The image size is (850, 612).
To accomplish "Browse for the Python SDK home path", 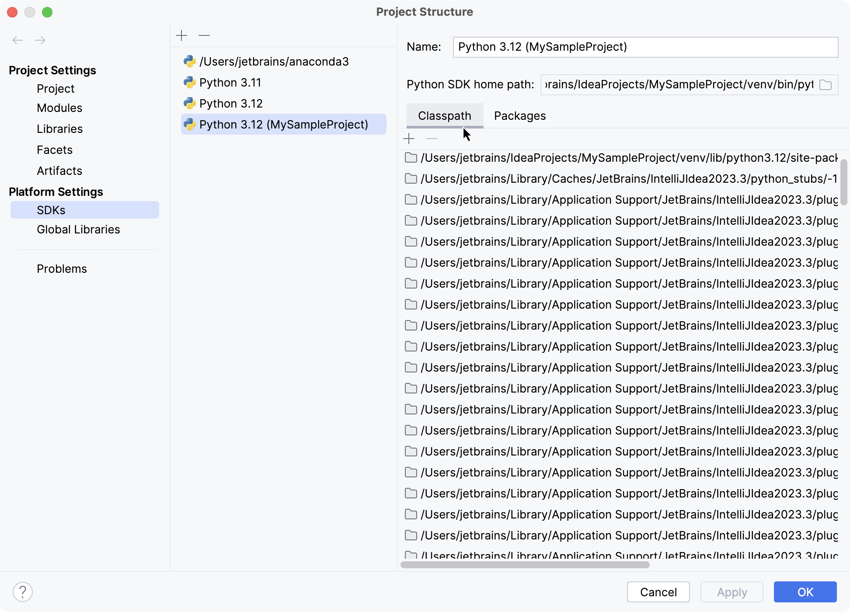I will point(826,85).
